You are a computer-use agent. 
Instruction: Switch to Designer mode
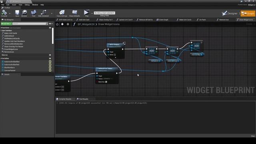tap(230, 14)
